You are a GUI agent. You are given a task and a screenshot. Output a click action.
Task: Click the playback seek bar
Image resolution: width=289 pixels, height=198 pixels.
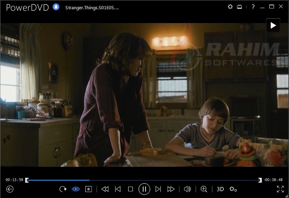[144, 180]
